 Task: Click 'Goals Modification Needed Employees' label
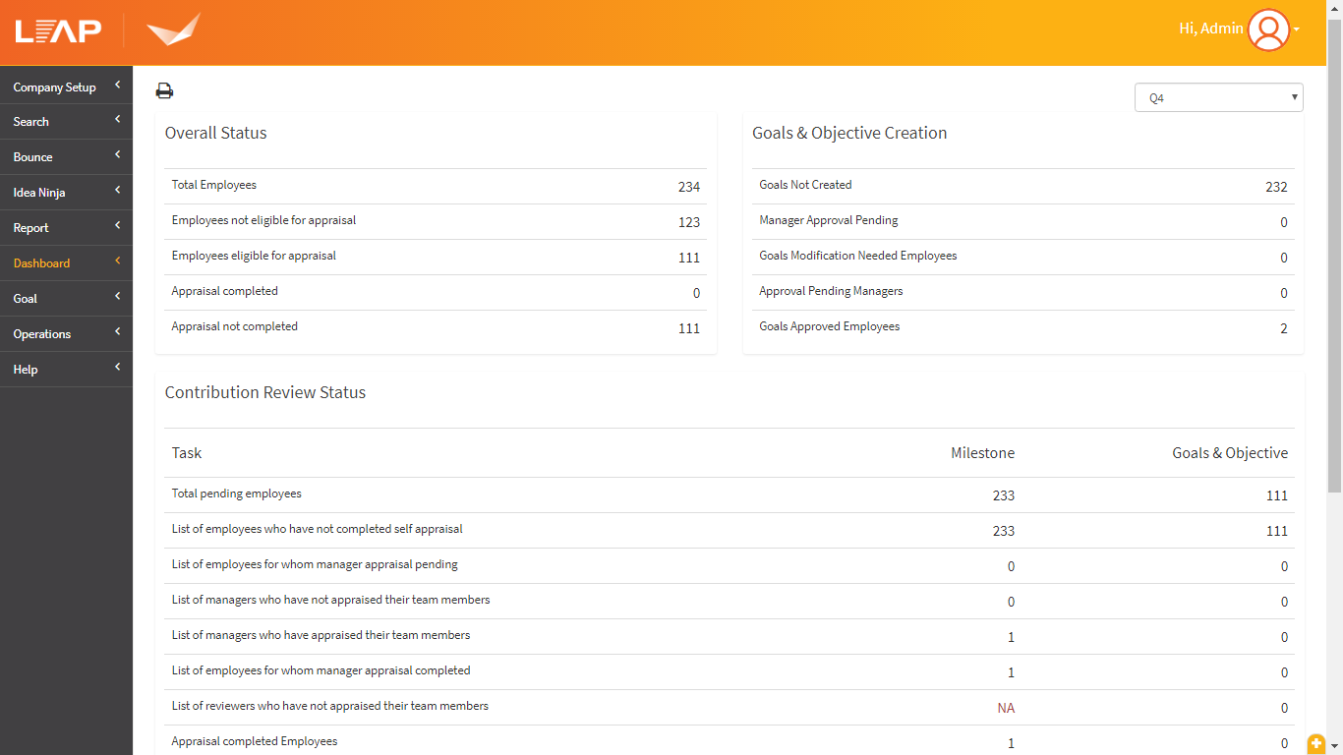point(858,256)
